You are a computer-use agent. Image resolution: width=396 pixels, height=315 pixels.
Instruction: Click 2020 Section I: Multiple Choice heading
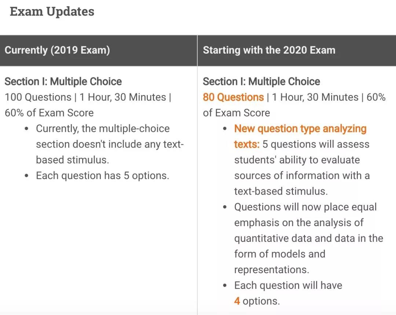[x=261, y=82]
